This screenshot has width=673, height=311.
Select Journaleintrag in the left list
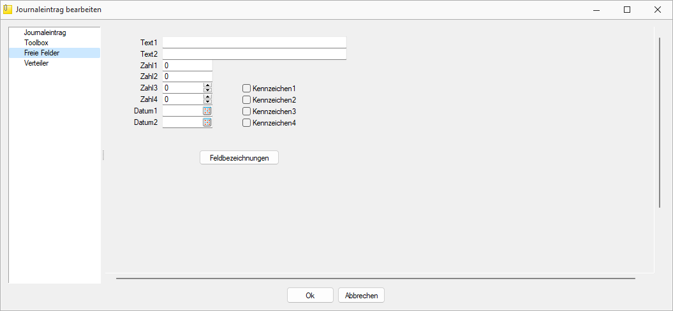coord(45,33)
